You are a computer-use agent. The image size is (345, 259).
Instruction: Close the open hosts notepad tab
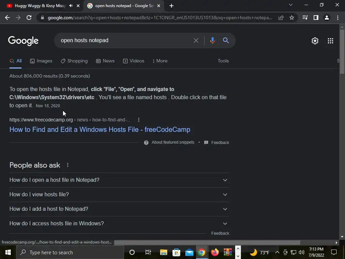point(159,6)
